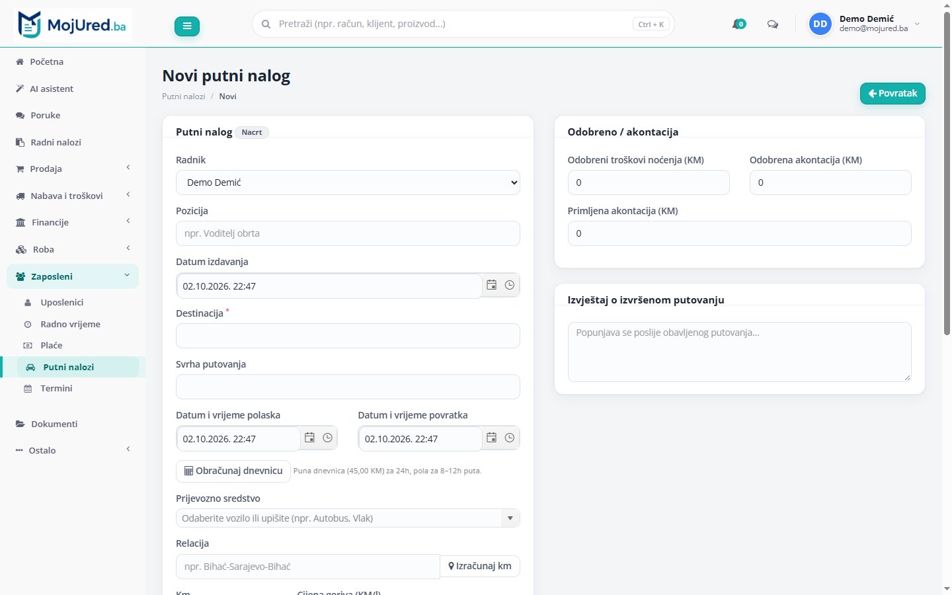Open time picker for Datum izdavanja
Image resolution: width=952 pixels, height=595 pixels.
coord(510,285)
